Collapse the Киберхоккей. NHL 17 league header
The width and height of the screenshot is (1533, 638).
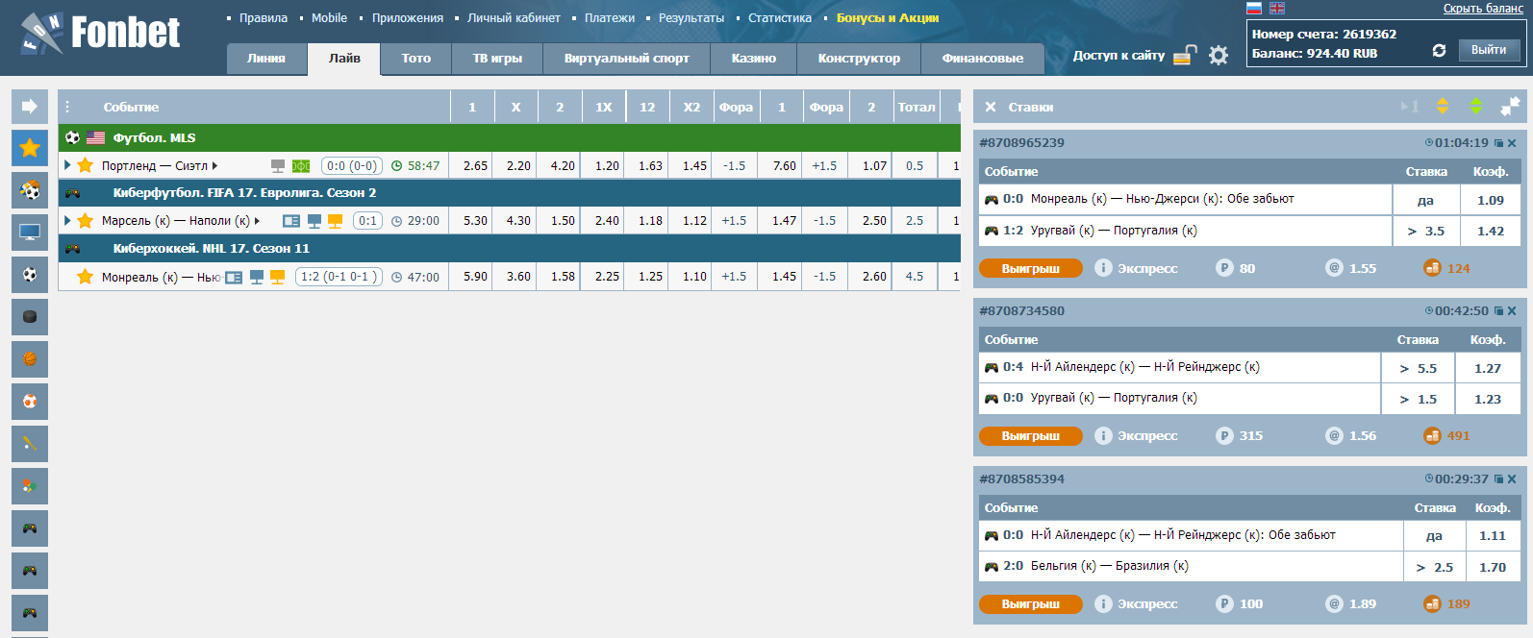coord(510,248)
